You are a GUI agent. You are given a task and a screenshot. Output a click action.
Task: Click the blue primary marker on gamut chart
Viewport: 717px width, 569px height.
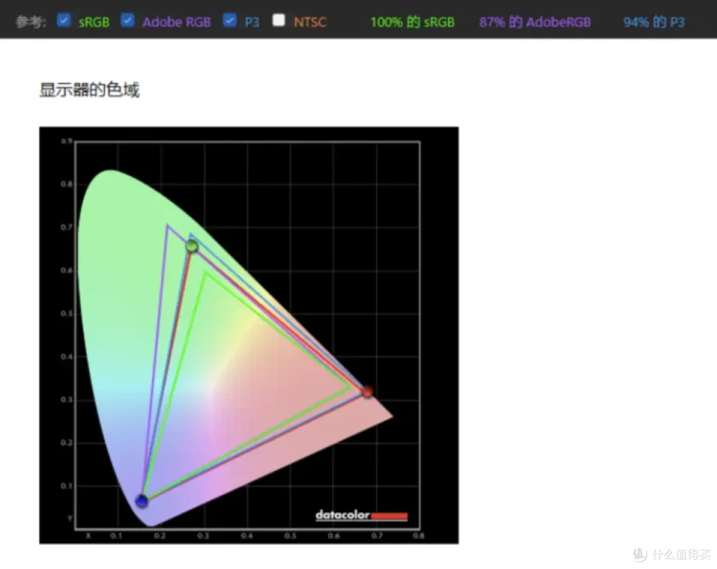[x=142, y=501]
